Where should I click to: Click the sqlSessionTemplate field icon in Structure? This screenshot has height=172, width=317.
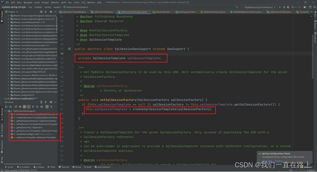[x=12, y=137]
